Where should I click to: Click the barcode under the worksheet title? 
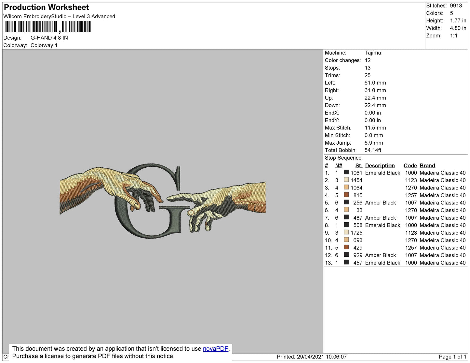click(x=47, y=27)
